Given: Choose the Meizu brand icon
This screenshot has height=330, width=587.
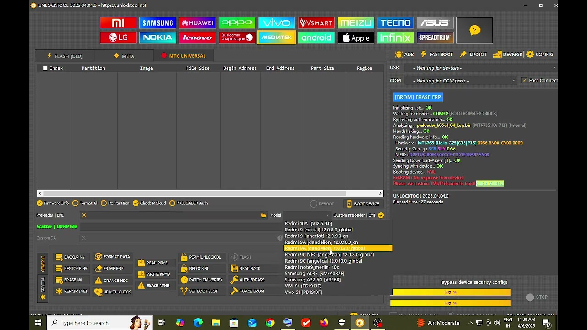Looking at the screenshot, I should pos(356,23).
